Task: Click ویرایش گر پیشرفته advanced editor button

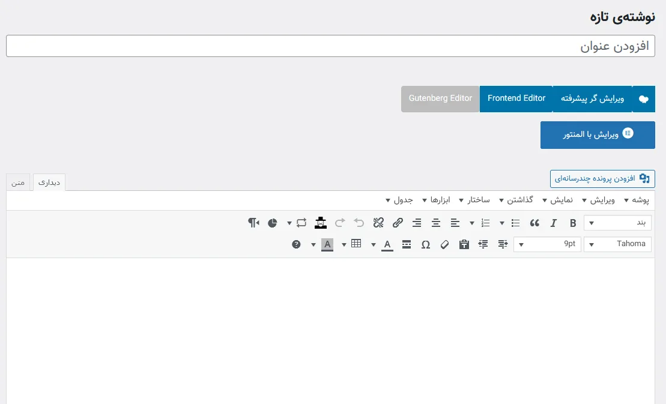Action: click(592, 99)
